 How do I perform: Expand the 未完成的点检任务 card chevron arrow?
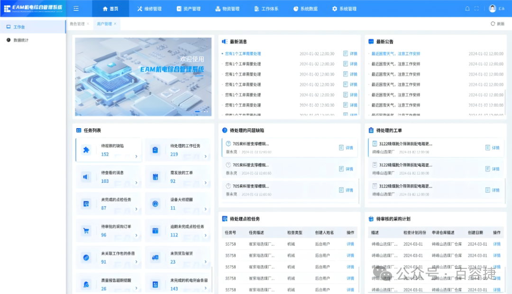[137, 210]
